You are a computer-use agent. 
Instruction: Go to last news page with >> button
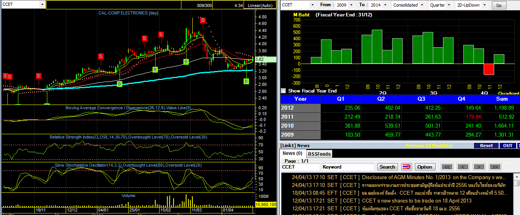coord(495,167)
